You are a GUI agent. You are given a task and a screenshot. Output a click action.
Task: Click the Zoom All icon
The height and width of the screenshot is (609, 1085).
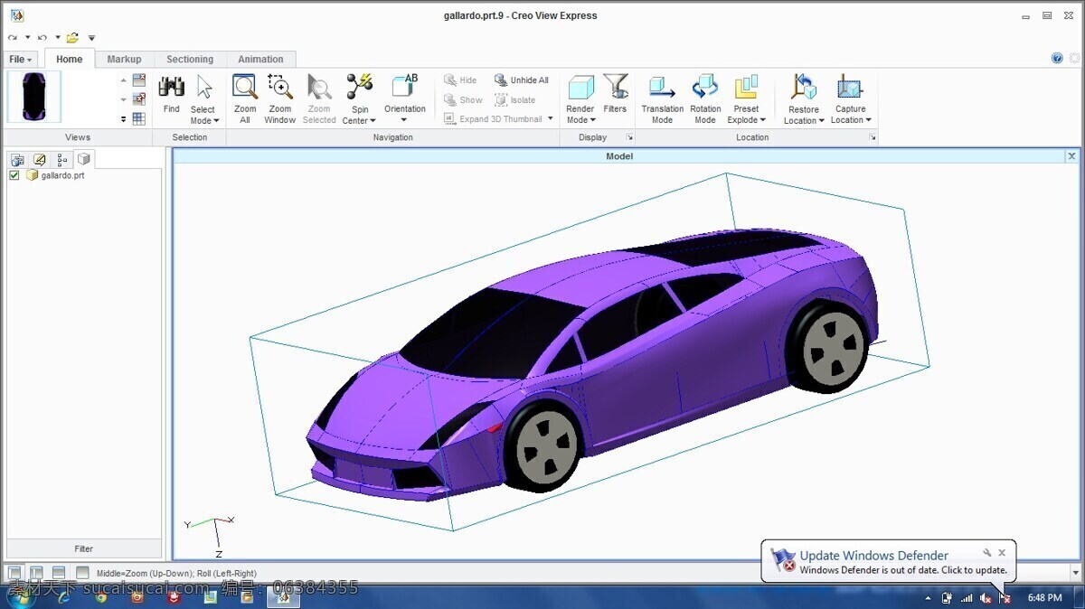[x=245, y=87]
